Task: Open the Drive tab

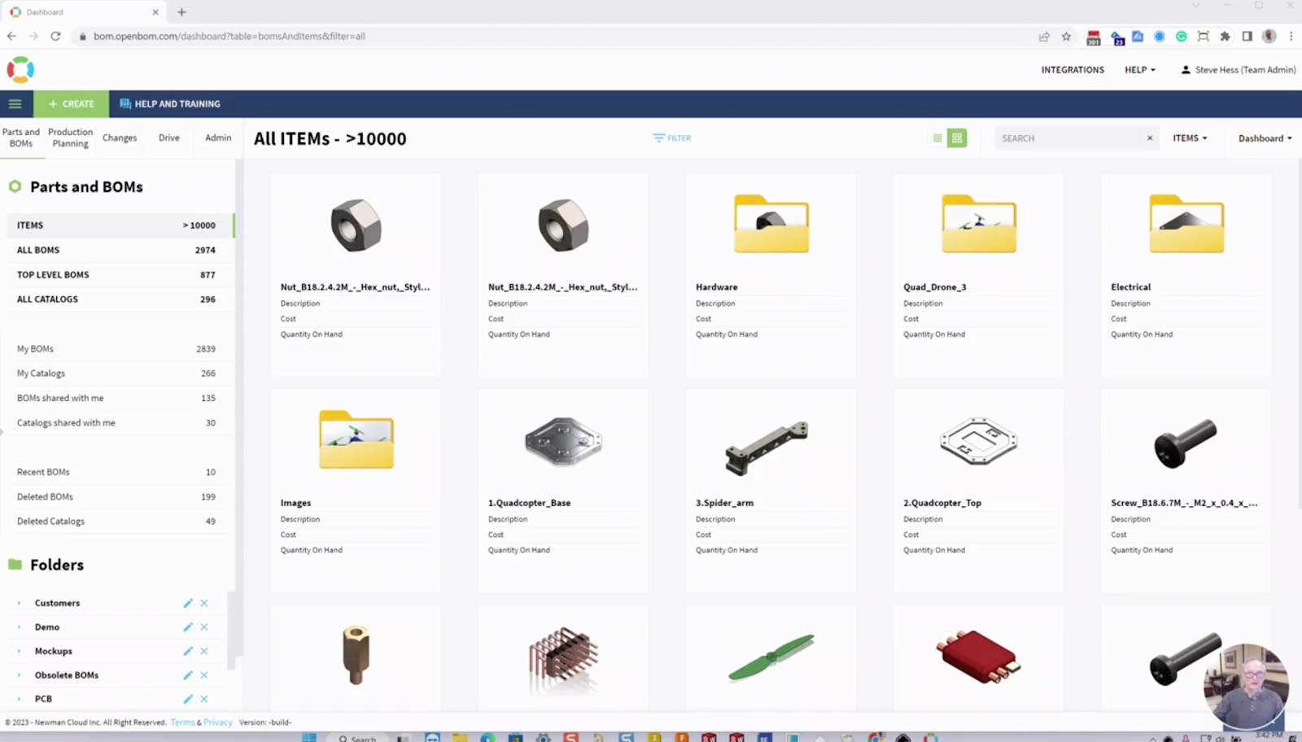Action: [x=169, y=138]
